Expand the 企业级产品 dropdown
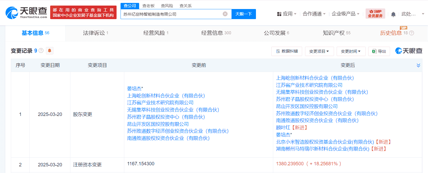Image resolution: width=428 pixels, height=173 pixels. (x=345, y=14)
